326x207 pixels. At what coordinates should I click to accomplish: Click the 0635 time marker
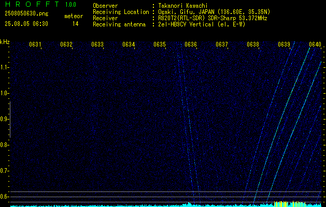tap(160, 45)
